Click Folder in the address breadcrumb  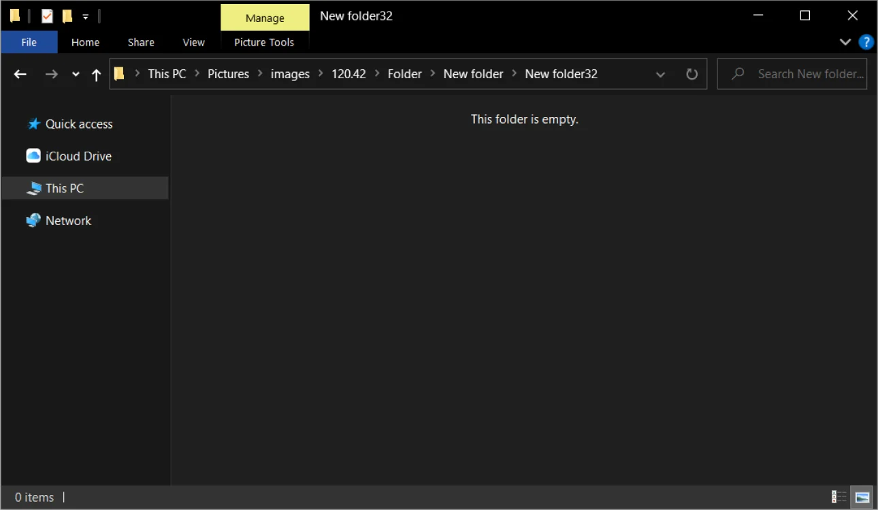pyautogui.click(x=405, y=74)
